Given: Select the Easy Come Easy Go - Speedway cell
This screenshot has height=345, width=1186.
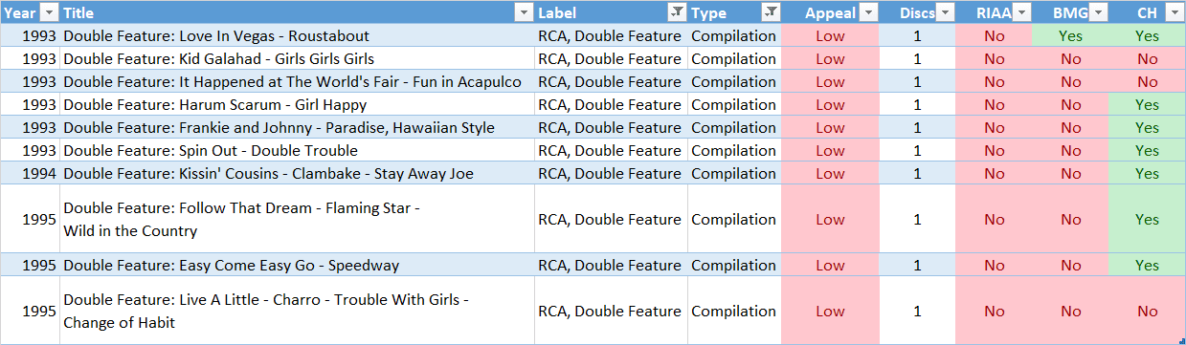Looking at the screenshot, I should coord(297,265).
